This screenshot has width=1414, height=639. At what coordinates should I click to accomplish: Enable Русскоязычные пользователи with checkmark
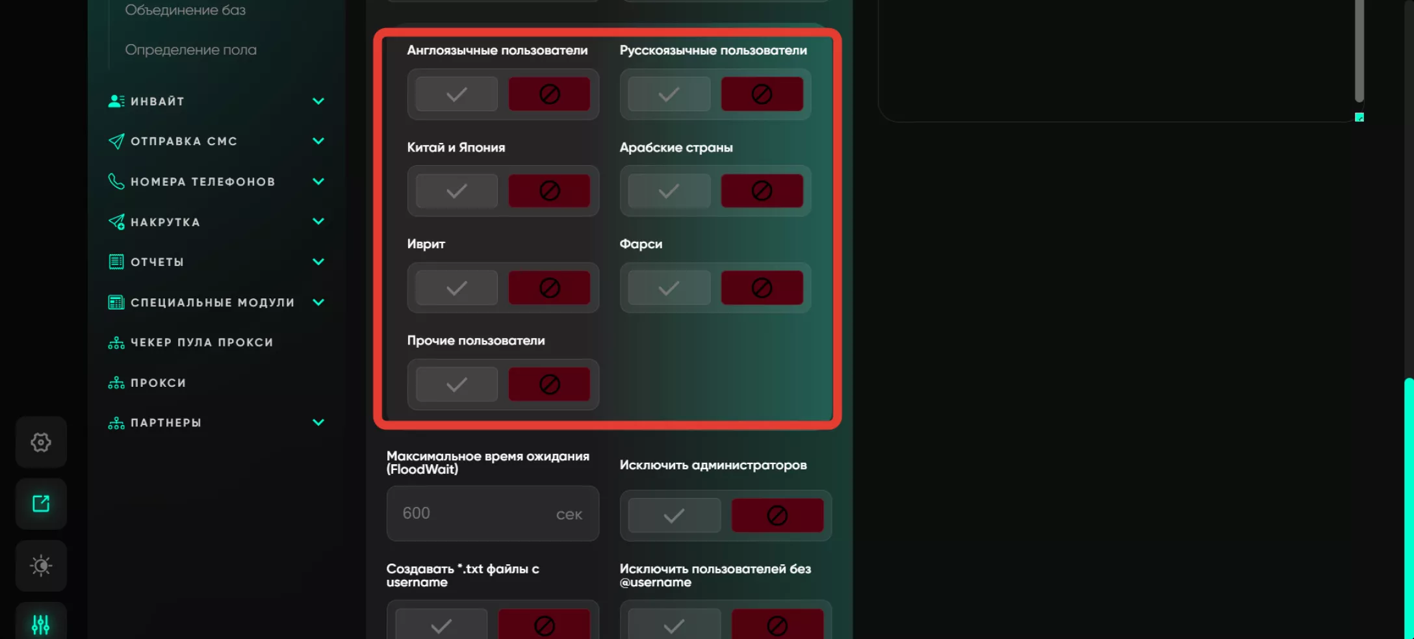669,94
